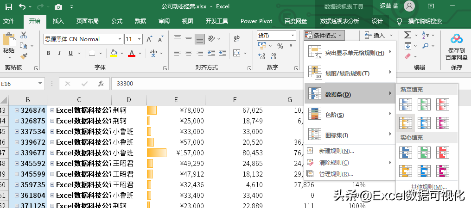471x208 pixels.
Task: Toggle align text left
Action: tap(178, 53)
